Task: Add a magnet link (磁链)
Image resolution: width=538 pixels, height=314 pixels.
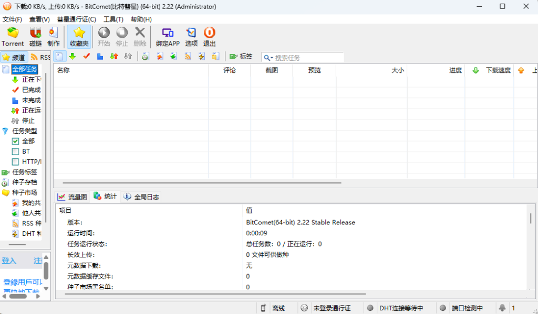Action: (x=35, y=37)
